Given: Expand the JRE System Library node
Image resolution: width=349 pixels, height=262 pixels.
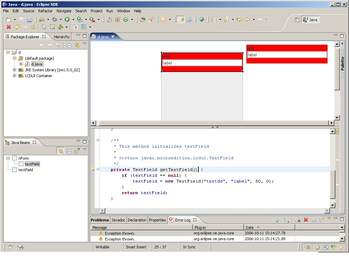Looking at the screenshot, I should pos(15,70).
